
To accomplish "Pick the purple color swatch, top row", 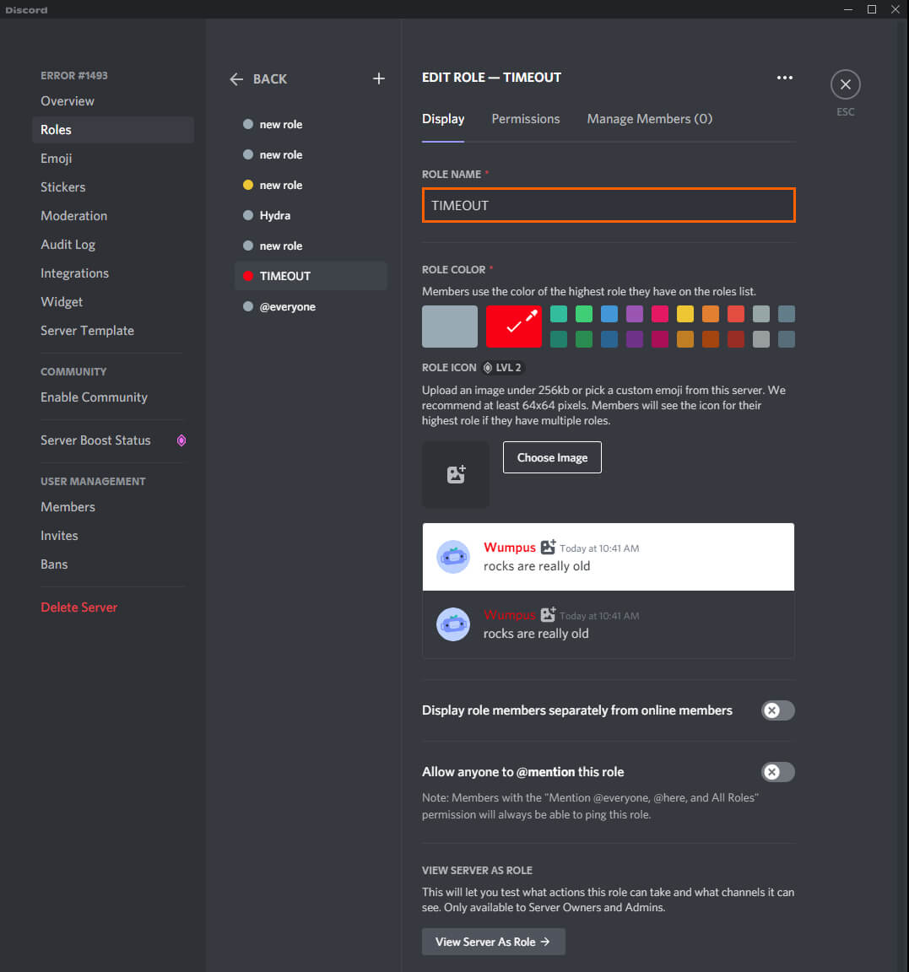I will [635, 314].
